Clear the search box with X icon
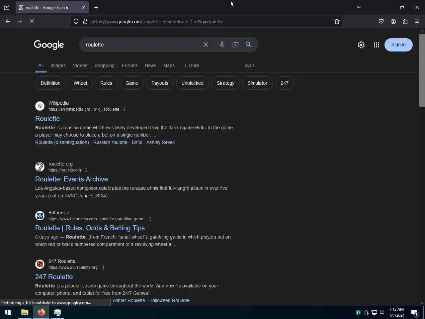The width and height of the screenshot is (425, 319). click(x=206, y=45)
